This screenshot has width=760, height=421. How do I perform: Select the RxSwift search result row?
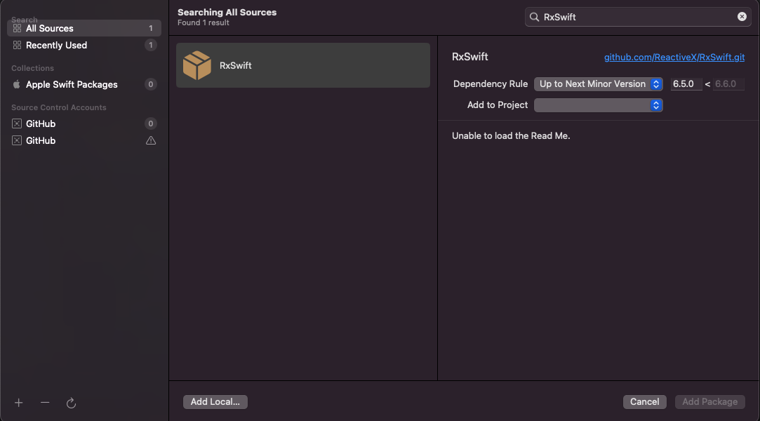click(x=303, y=65)
